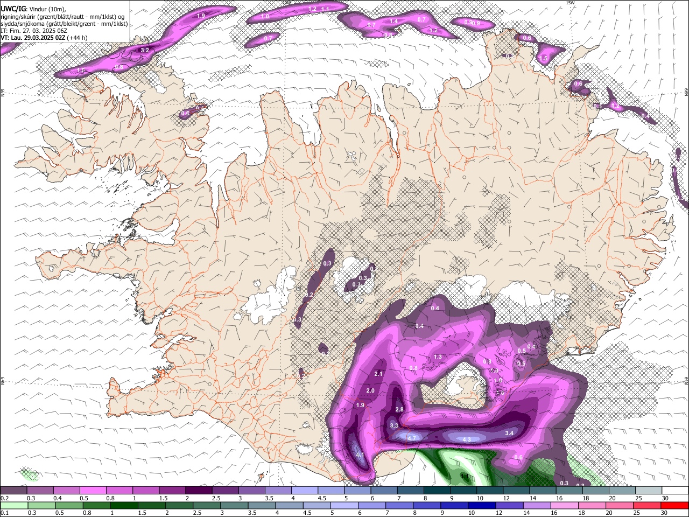Click the 4.7 precipitation value on the south coast
Image resolution: width=689 pixels, height=517 pixels.
(x=412, y=438)
